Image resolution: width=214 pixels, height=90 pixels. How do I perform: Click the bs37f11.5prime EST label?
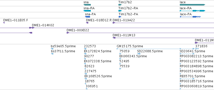[63, 51]
